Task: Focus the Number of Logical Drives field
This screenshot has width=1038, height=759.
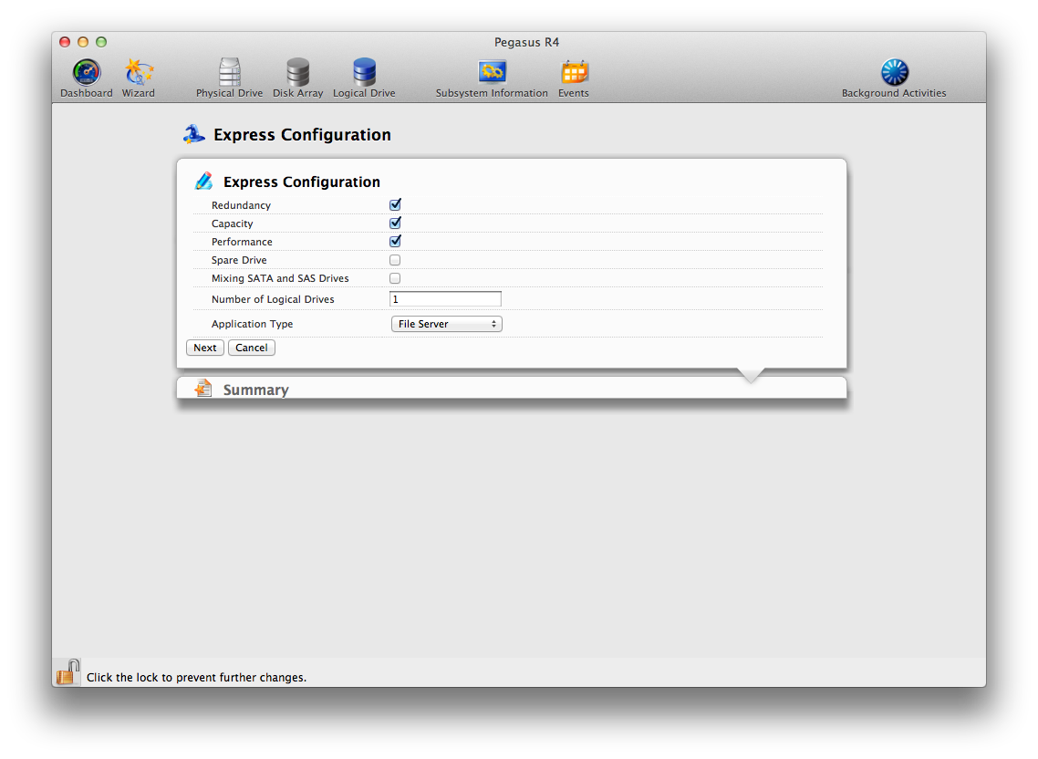Action: coord(445,299)
